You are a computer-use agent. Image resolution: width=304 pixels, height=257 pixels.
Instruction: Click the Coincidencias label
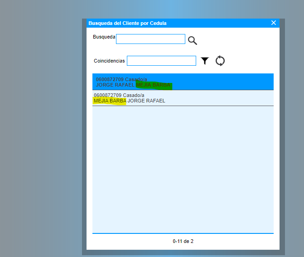(109, 61)
